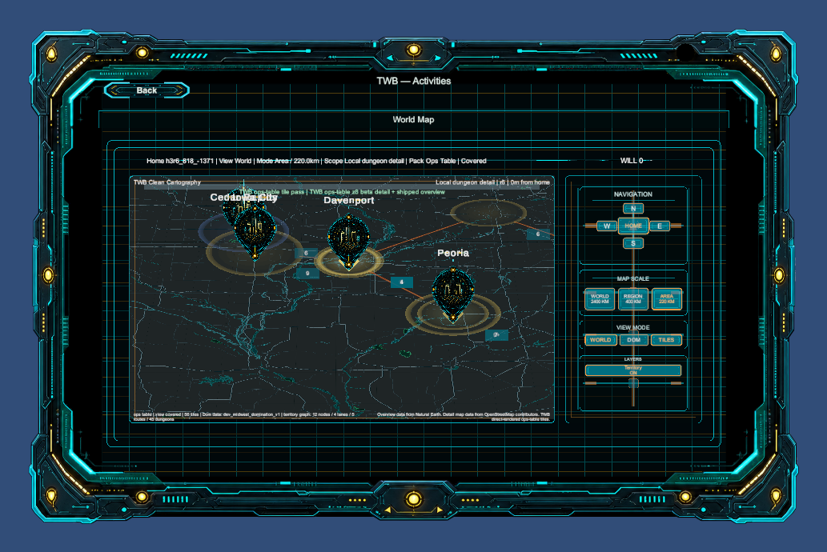Select the front Cedar Rapids pin

[x=255, y=232]
